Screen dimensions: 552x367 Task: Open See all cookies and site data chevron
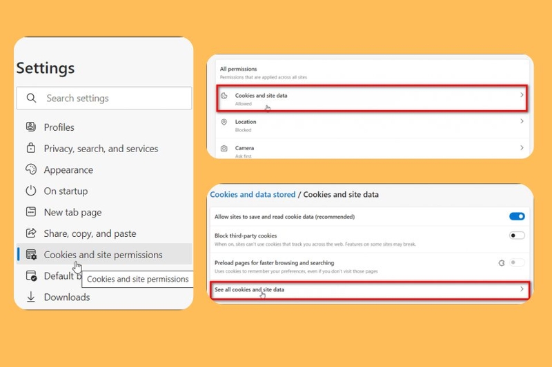pos(522,289)
